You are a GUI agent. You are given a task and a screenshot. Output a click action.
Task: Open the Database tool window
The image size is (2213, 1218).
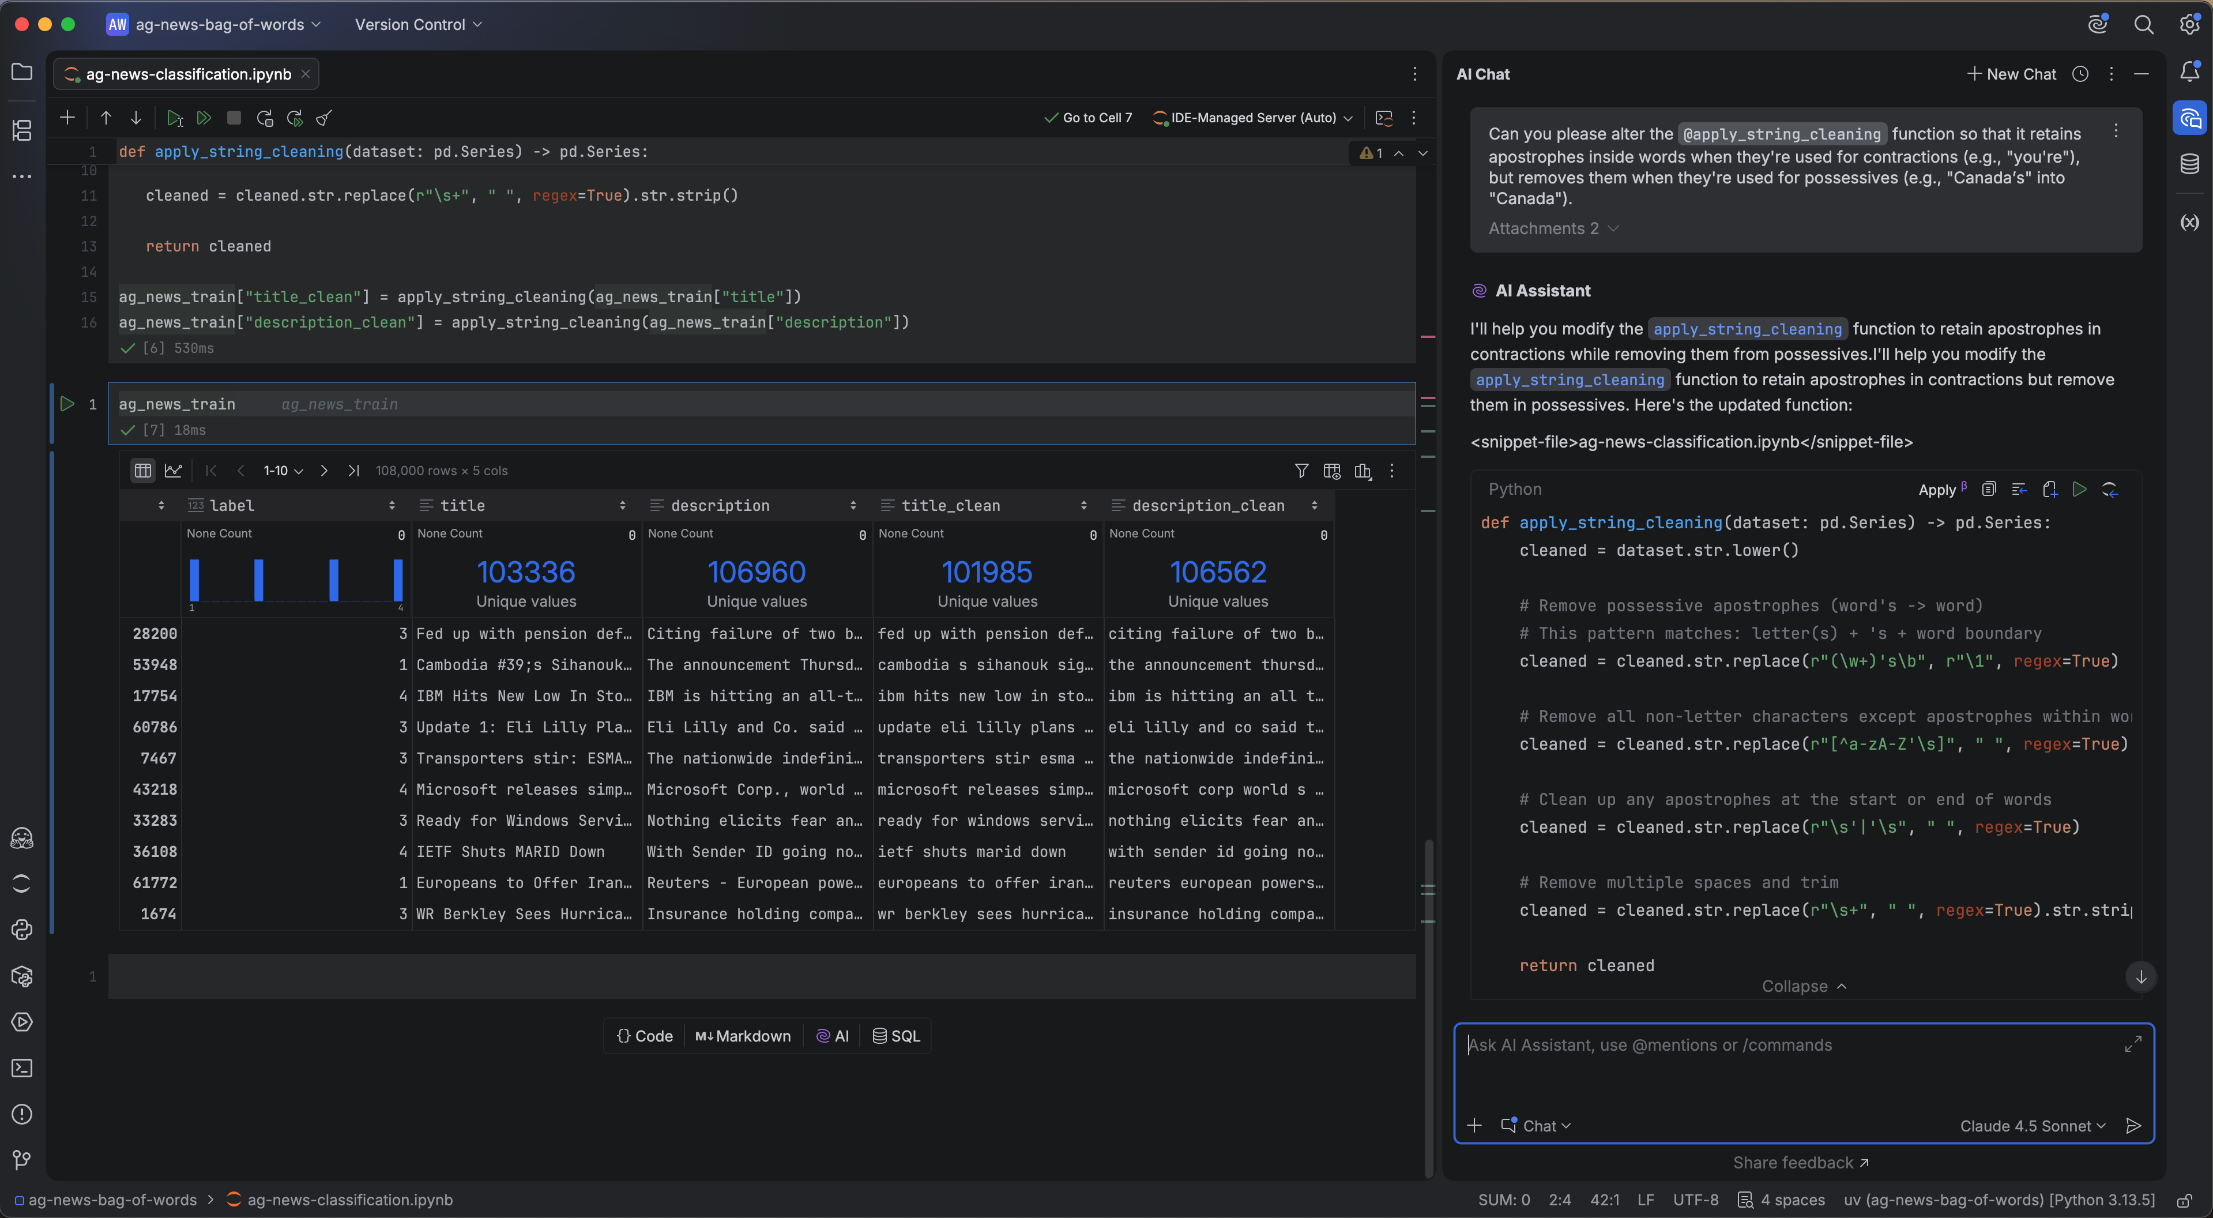click(x=2190, y=164)
